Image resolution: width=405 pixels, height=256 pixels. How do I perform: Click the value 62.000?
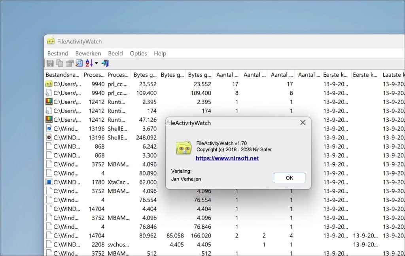[148, 182]
